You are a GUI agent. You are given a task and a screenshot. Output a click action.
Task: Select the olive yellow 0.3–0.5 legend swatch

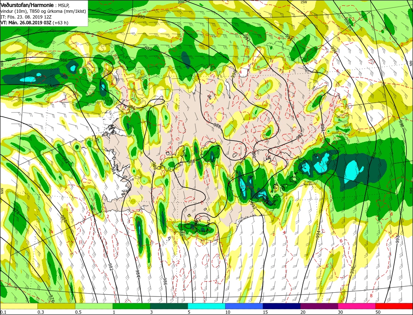[56, 306]
